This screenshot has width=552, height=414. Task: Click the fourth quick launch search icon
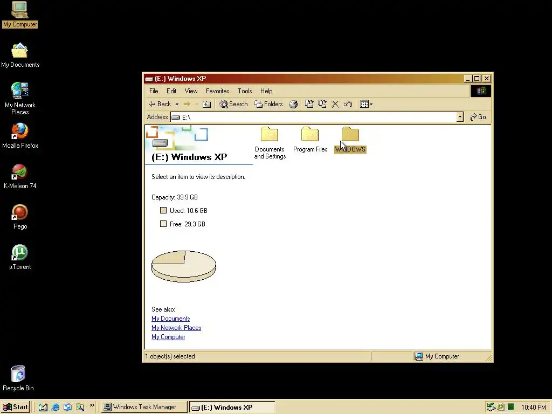tap(80, 408)
